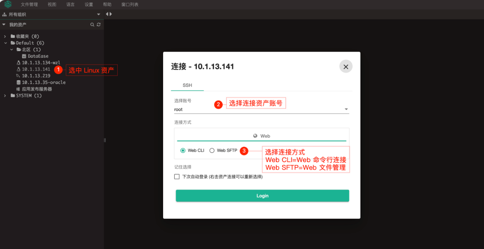Collapse the 我的资产 panel triangle

(4, 25)
